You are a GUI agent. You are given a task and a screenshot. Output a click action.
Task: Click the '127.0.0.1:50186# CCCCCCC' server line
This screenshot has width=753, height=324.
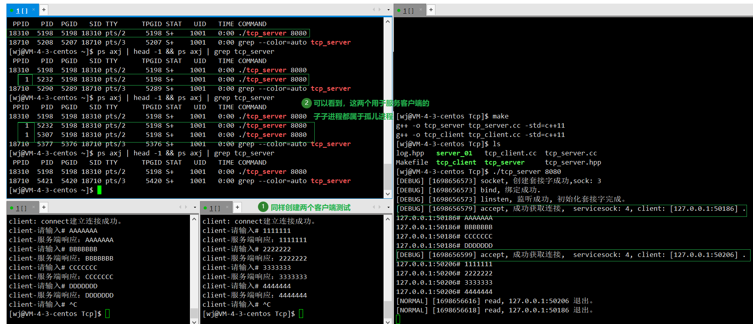tap(444, 236)
